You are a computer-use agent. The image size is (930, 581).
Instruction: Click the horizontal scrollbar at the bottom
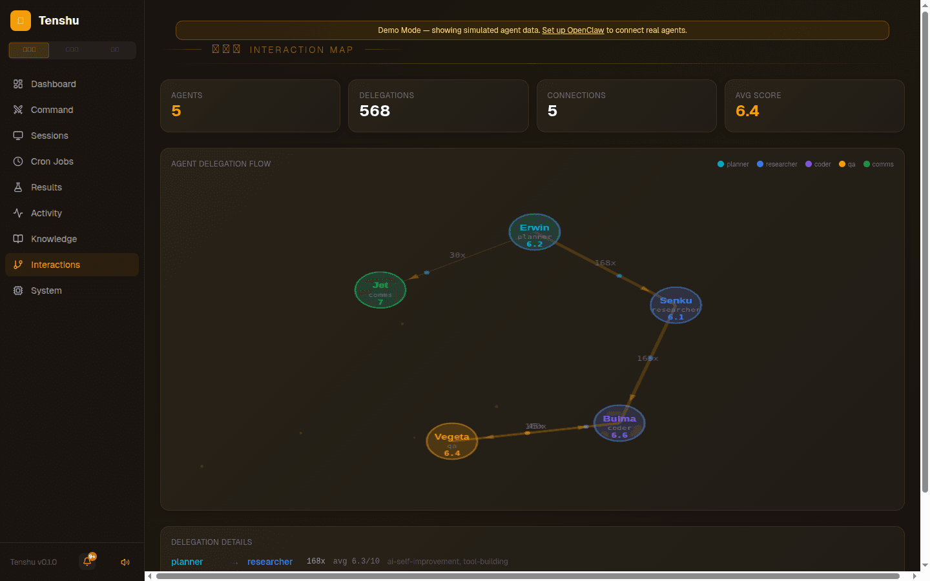pyautogui.click(x=527, y=576)
